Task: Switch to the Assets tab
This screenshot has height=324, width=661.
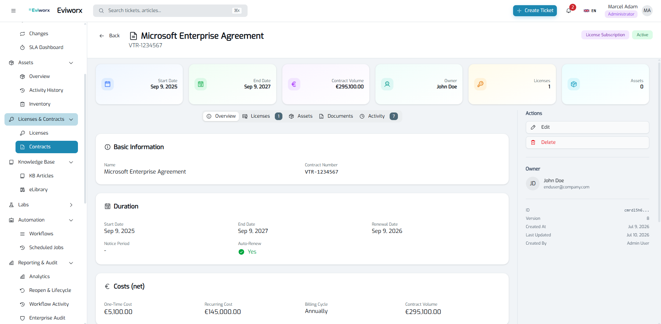Action: pos(301,116)
